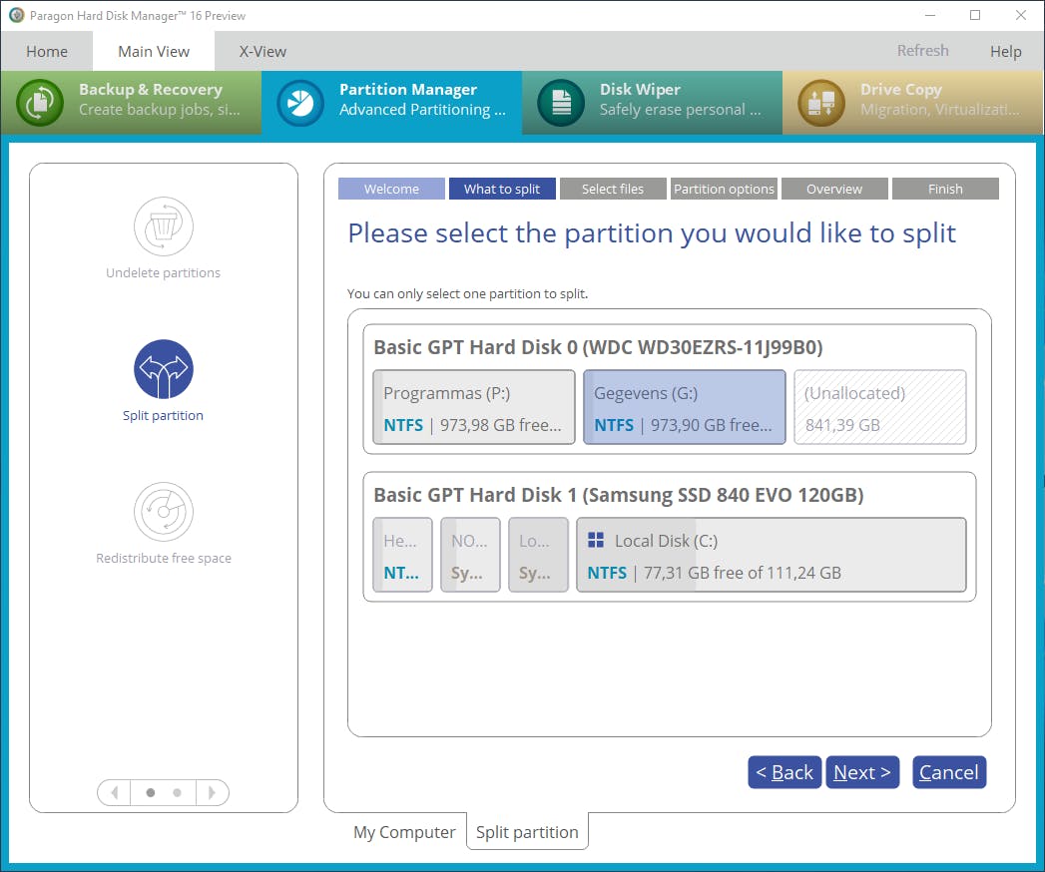Click the Disk Wiper document icon
Viewport: 1045px width, 872px height.
tap(561, 103)
